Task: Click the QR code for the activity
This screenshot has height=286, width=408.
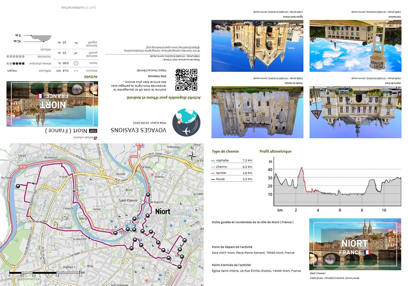Action: [186, 79]
